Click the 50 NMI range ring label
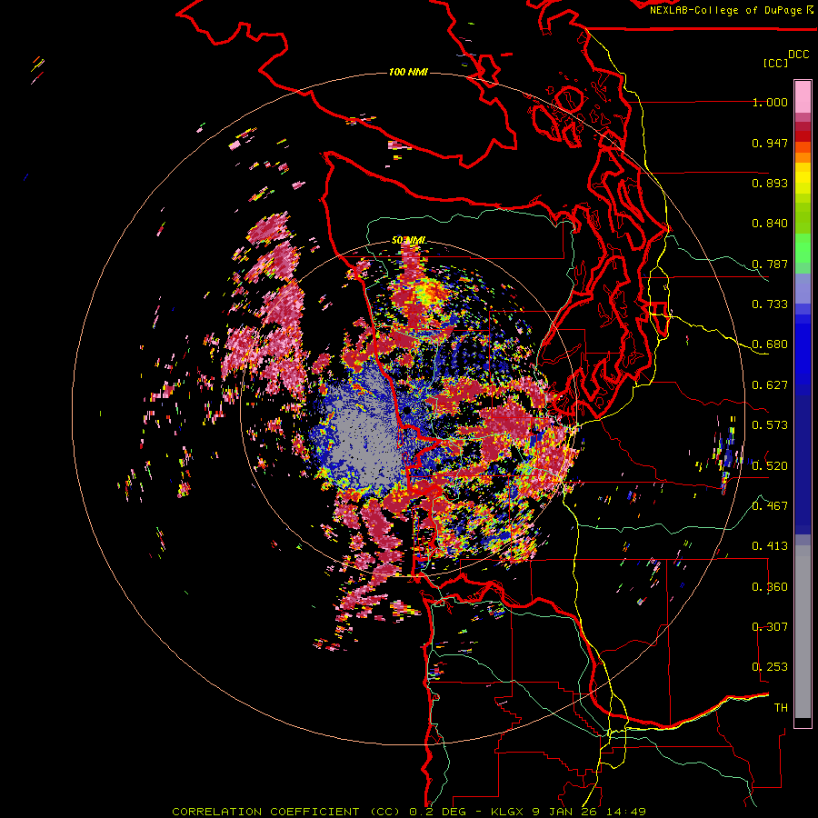This screenshot has width=818, height=818. pos(408,241)
